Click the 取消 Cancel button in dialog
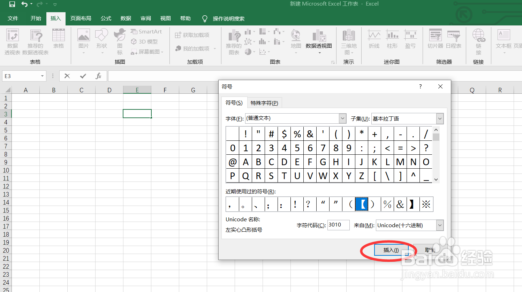This screenshot has width=522, height=292. tap(430, 250)
